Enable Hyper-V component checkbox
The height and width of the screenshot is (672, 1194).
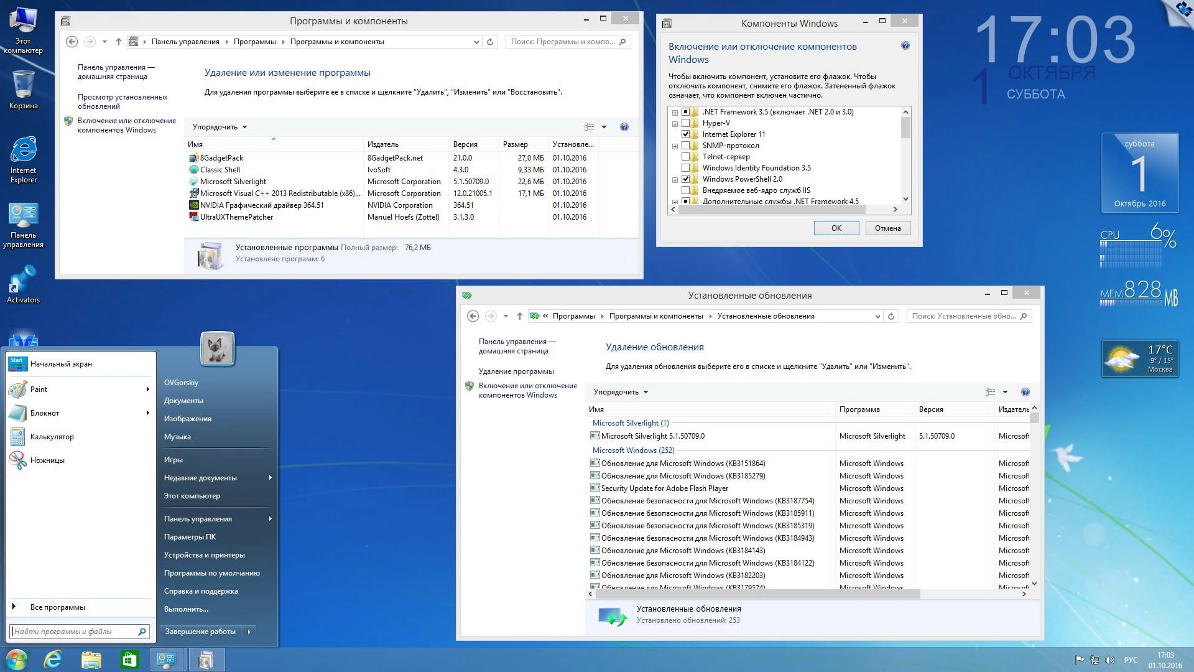[x=685, y=123]
